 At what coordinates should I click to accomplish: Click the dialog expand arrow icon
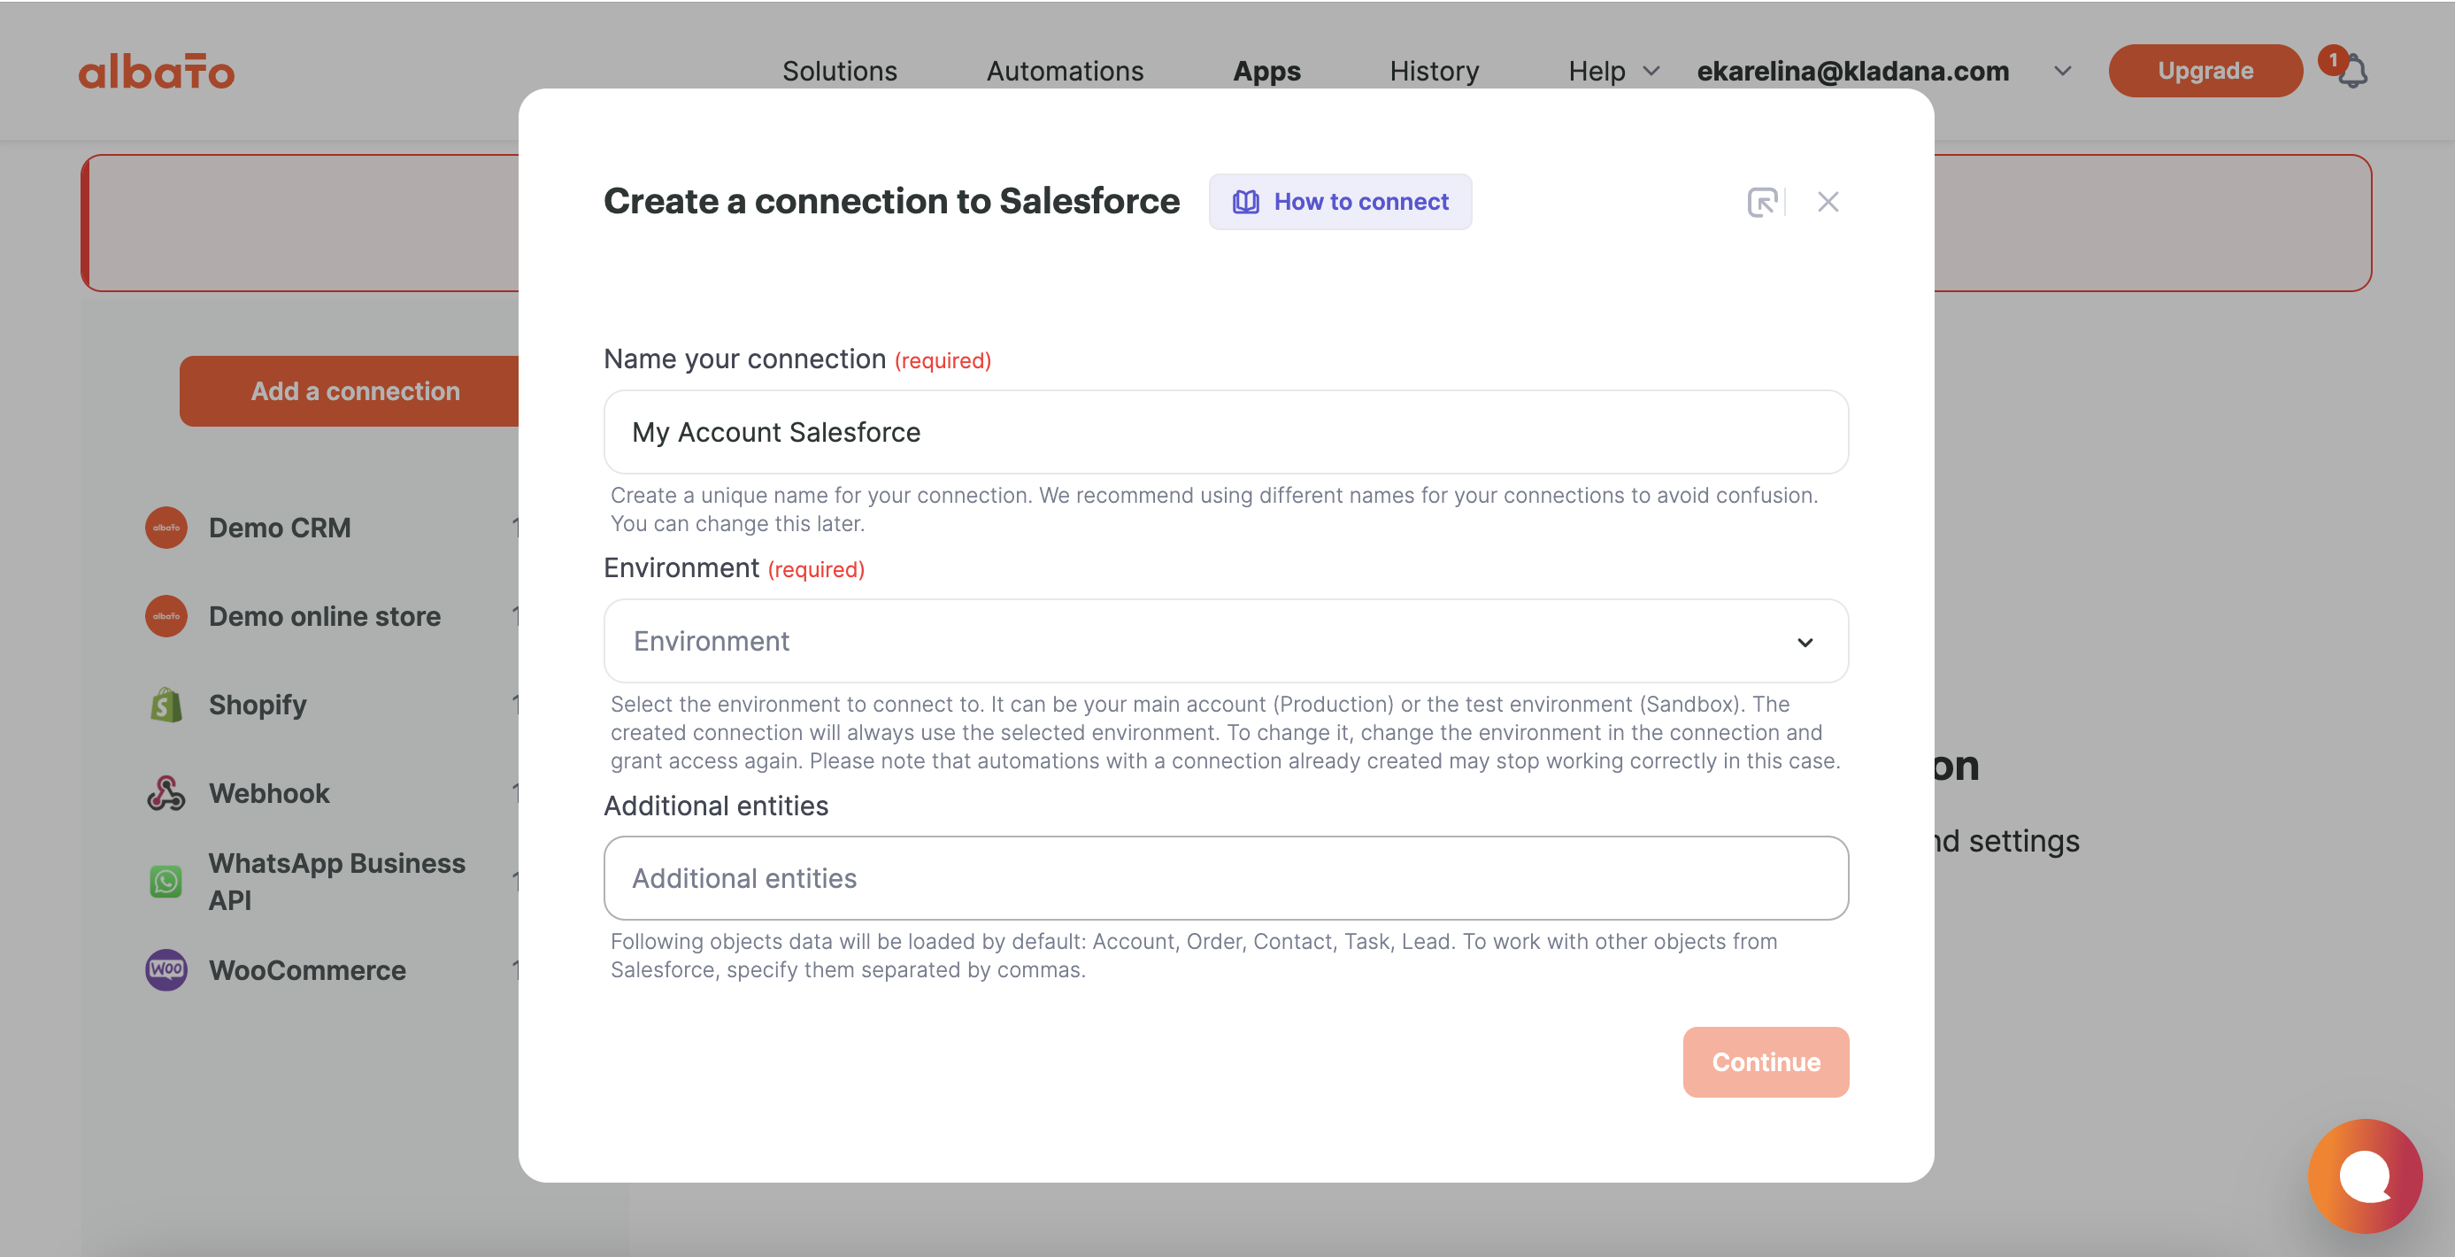click(1761, 202)
